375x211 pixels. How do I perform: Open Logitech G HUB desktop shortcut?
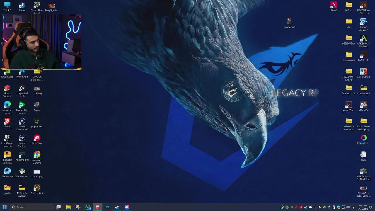tap(22, 91)
